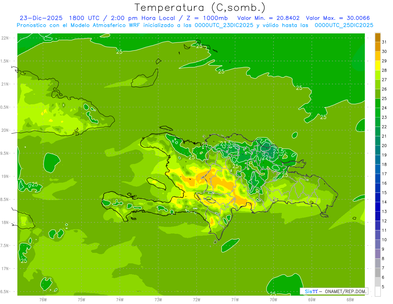Click the 17N latitude axis label
393x304 pixels.
[x=6, y=269]
